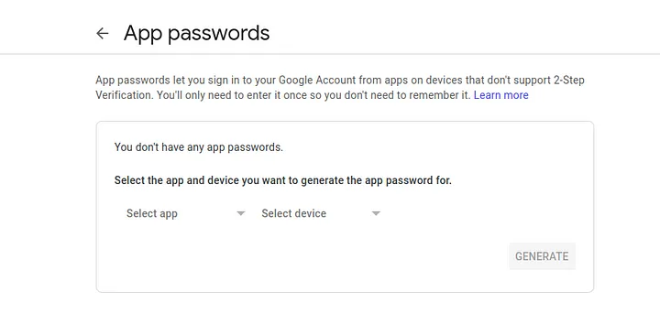Click "You don't have any app passwords" message
Image resolution: width=660 pixels, height=335 pixels.
[x=199, y=147]
